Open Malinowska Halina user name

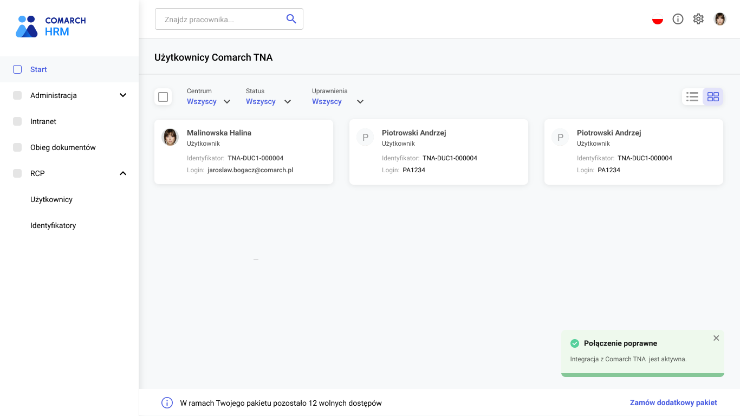pos(219,133)
